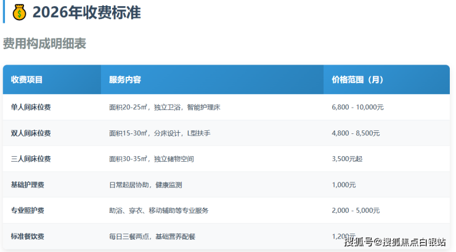Select the 2,000 - 5,000元 price cell
The image size is (456, 252).
[356, 210]
